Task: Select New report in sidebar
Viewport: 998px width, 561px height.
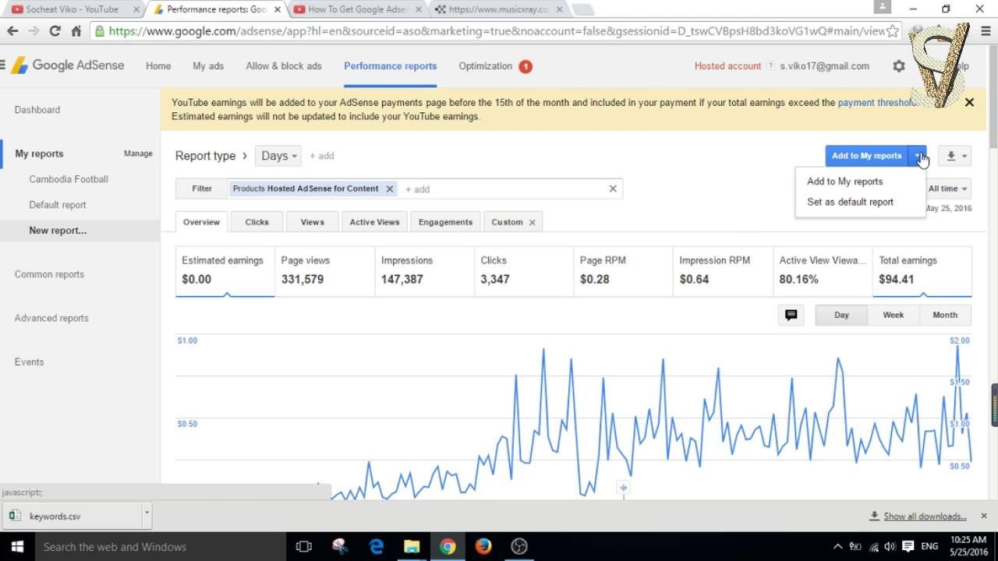Action: coord(58,231)
